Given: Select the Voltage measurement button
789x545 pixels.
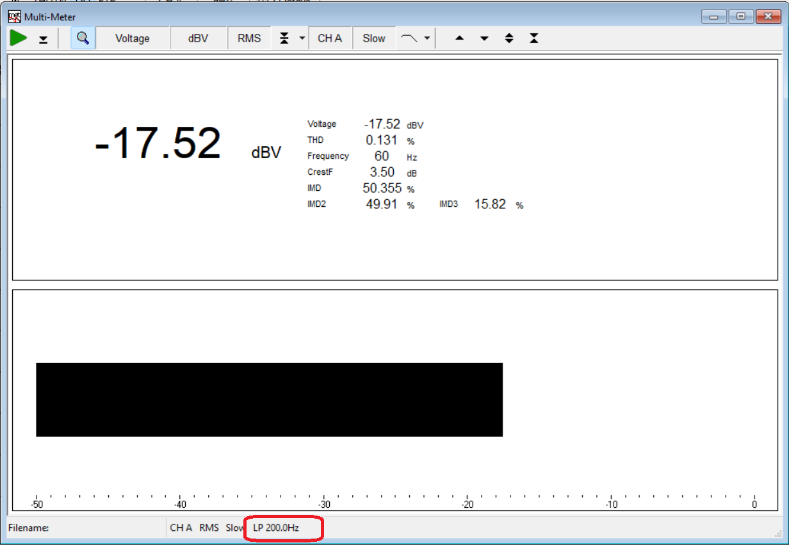Looking at the screenshot, I should pyautogui.click(x=133, y=38).
